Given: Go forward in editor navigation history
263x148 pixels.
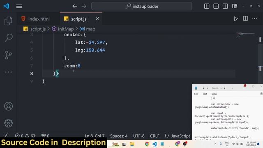Looking at the screenshot, I should point(84,7).
